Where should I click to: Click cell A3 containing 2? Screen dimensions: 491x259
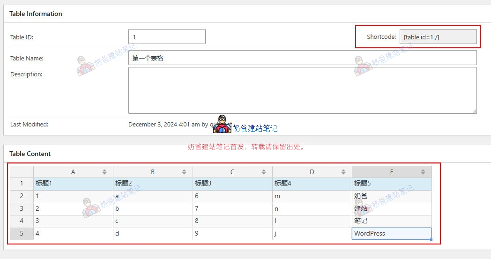point(73,209)
